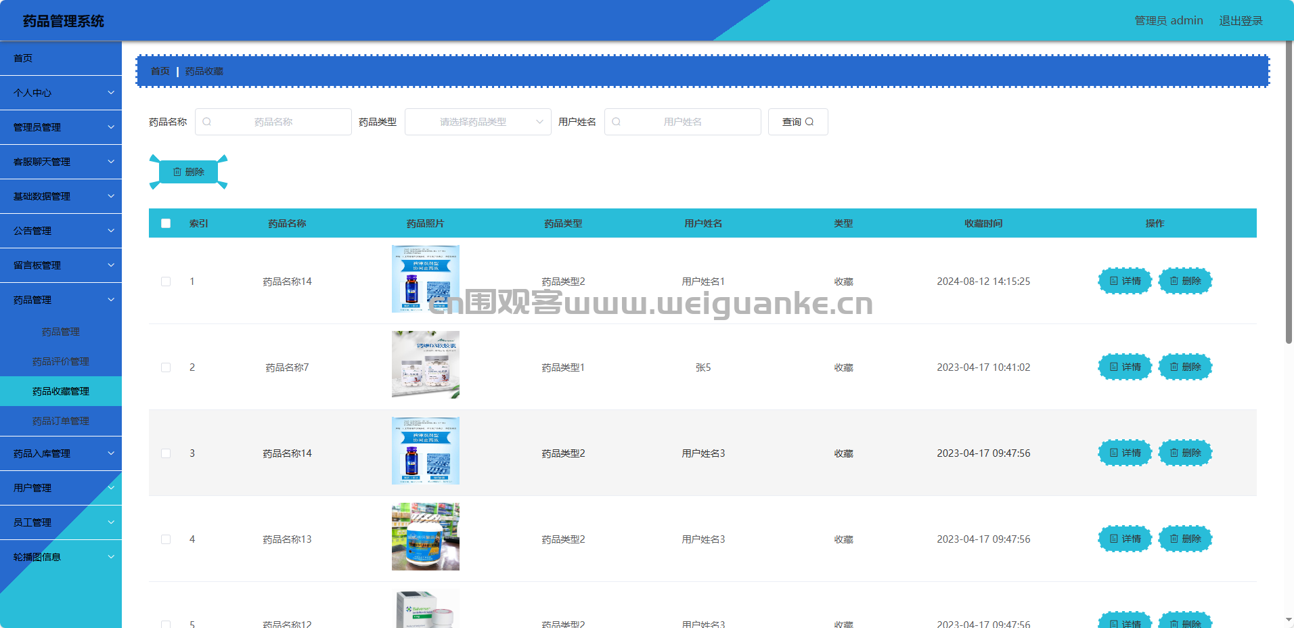The width and height of the screenshot is (1294, 628).
Task: Click the 用户姓名1 cell
Action: (x=703, y=282)
